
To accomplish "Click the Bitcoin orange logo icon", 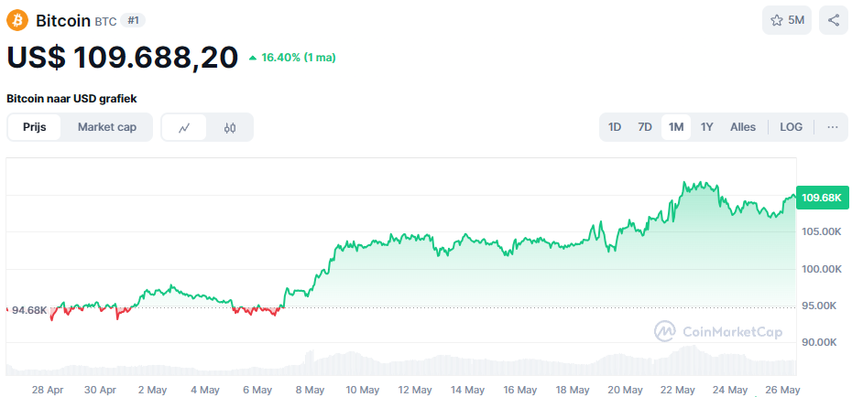I will [x=17, y=21].
